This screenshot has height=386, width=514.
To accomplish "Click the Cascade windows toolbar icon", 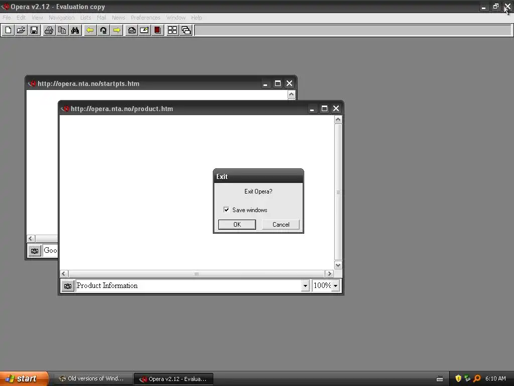I will [186, 30].
